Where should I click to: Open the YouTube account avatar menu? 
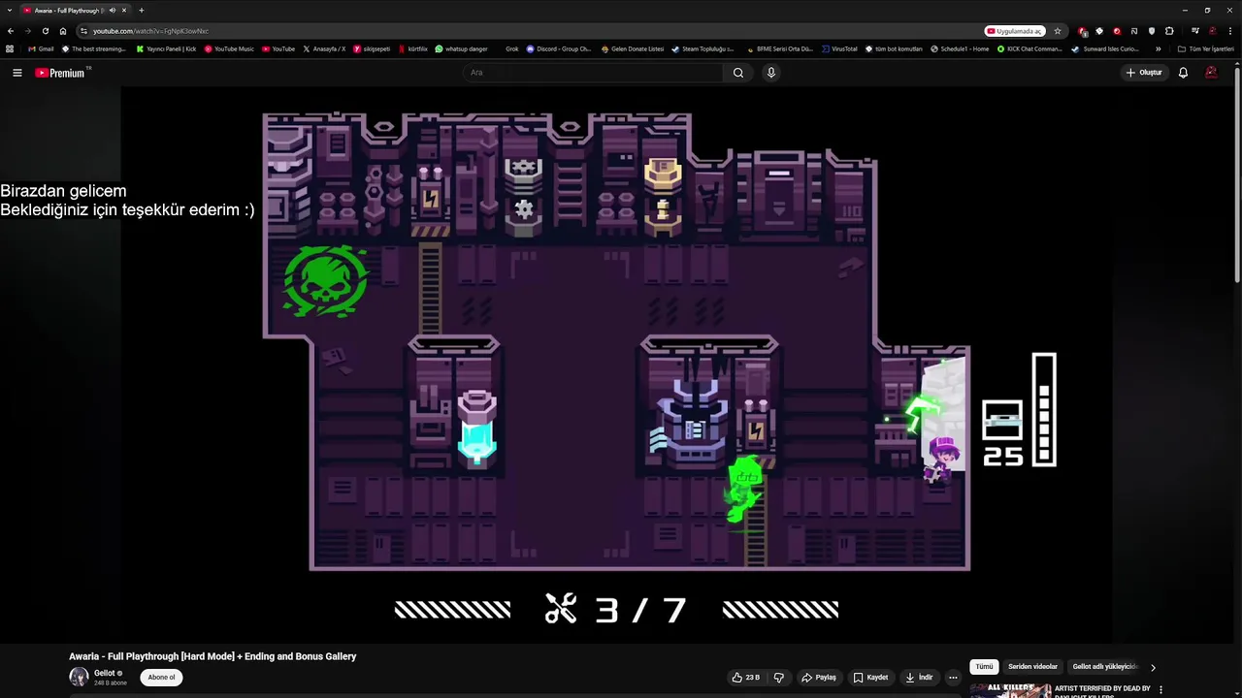[x=1211, y=73]
